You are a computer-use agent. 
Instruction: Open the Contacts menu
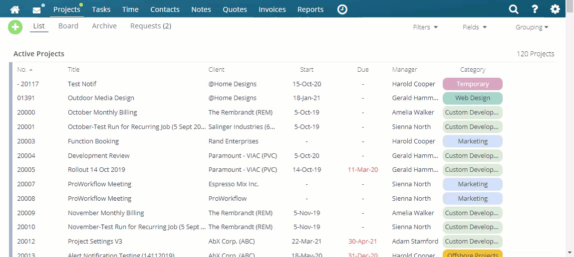click(x=165, y=9)
